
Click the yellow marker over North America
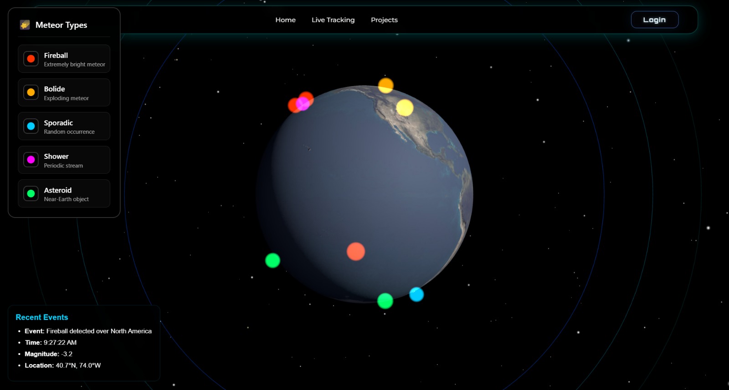pos(405,108)
